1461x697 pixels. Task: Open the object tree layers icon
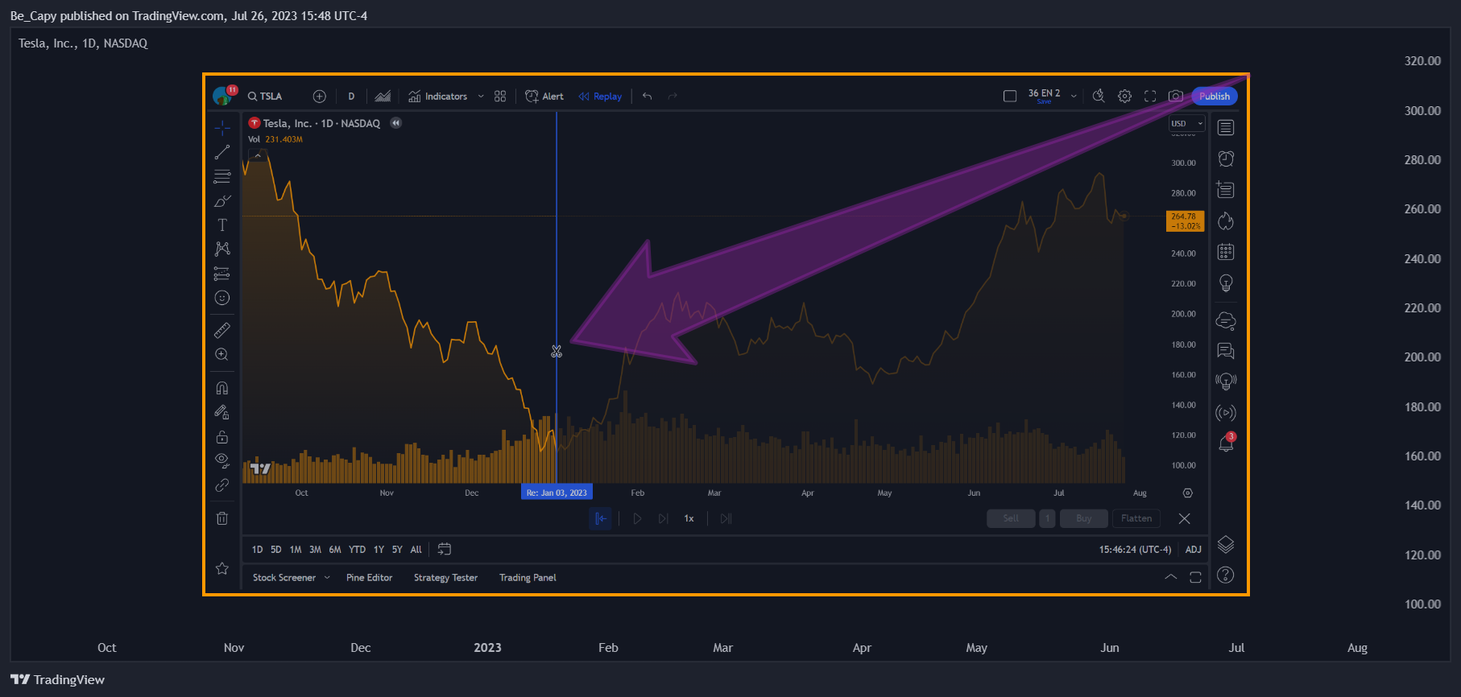tap(1226, 544)
